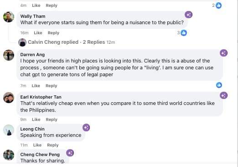The image size is (238, 167).
Task: Open Cheng Chew Peng's profile name link
Action: coord(40,155)
